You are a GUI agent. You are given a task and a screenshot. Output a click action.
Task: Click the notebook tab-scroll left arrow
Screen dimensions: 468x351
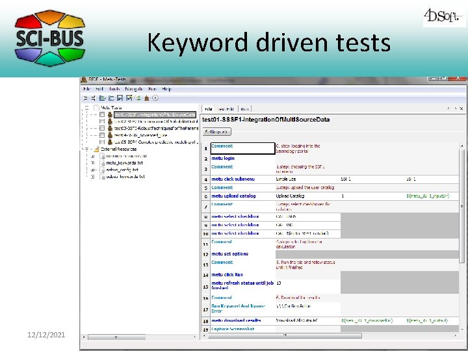click(x=449, y=109)
